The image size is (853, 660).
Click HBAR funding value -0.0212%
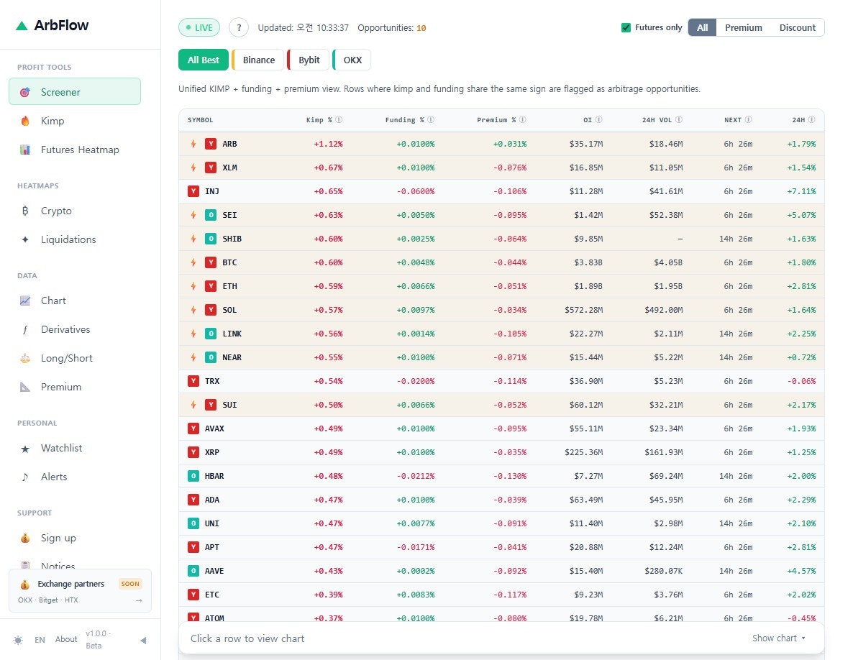click(415, 476)
